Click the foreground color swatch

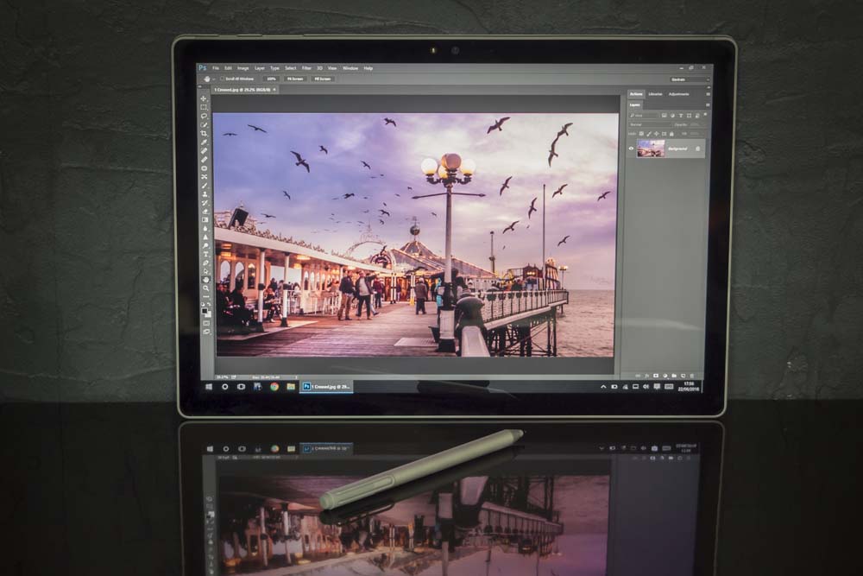[x=205, y=311]
